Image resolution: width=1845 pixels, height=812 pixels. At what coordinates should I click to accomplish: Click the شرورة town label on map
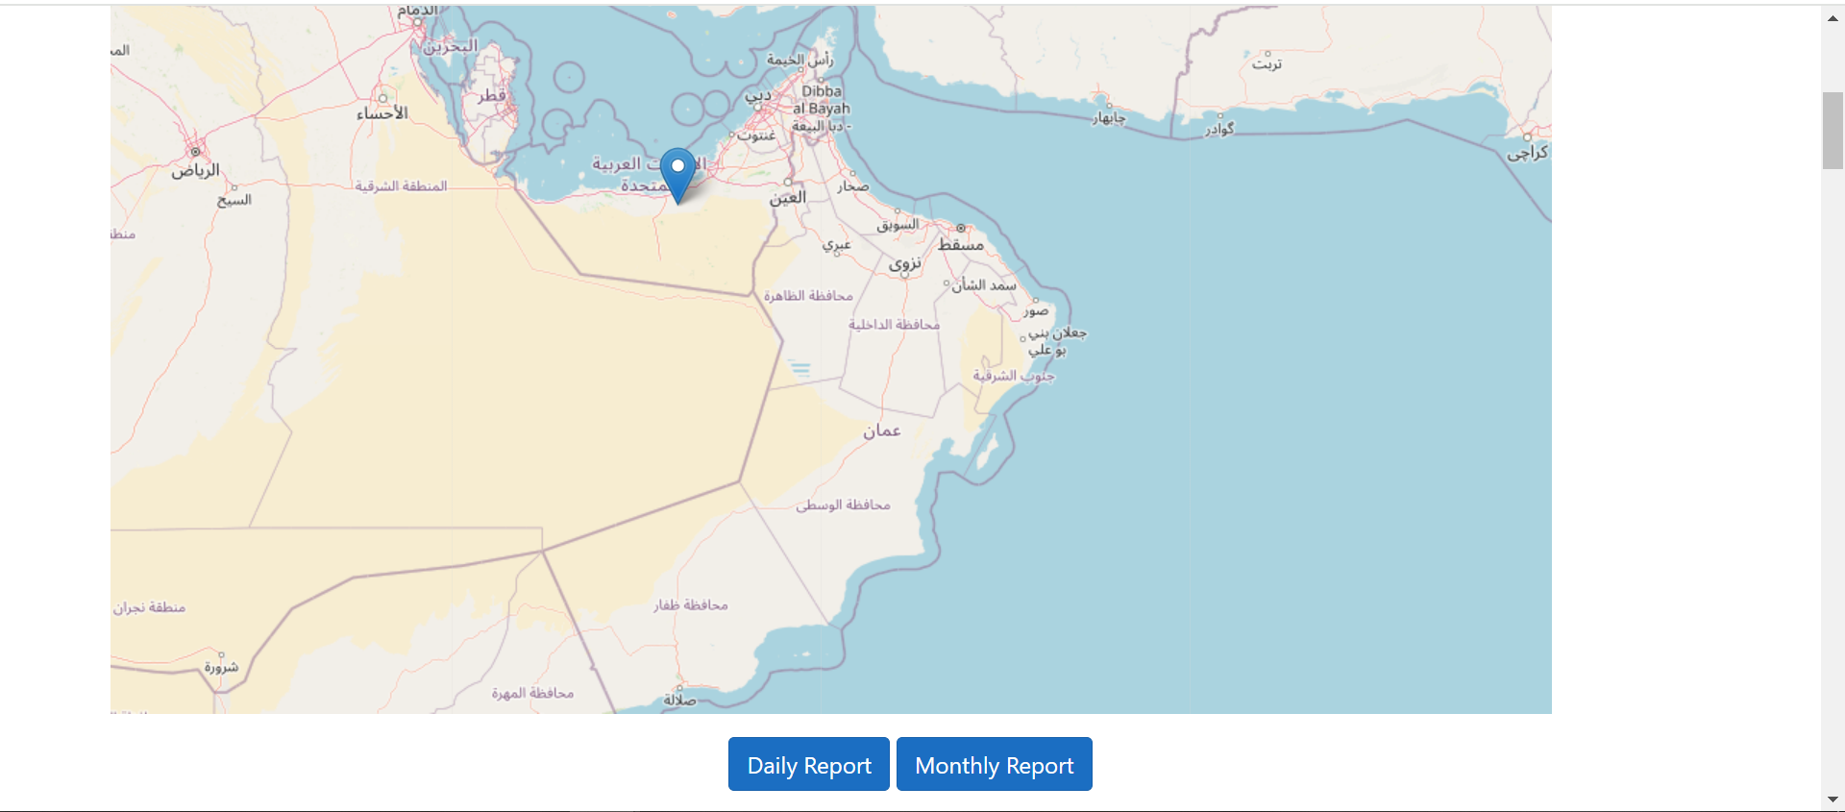point(221,667)
